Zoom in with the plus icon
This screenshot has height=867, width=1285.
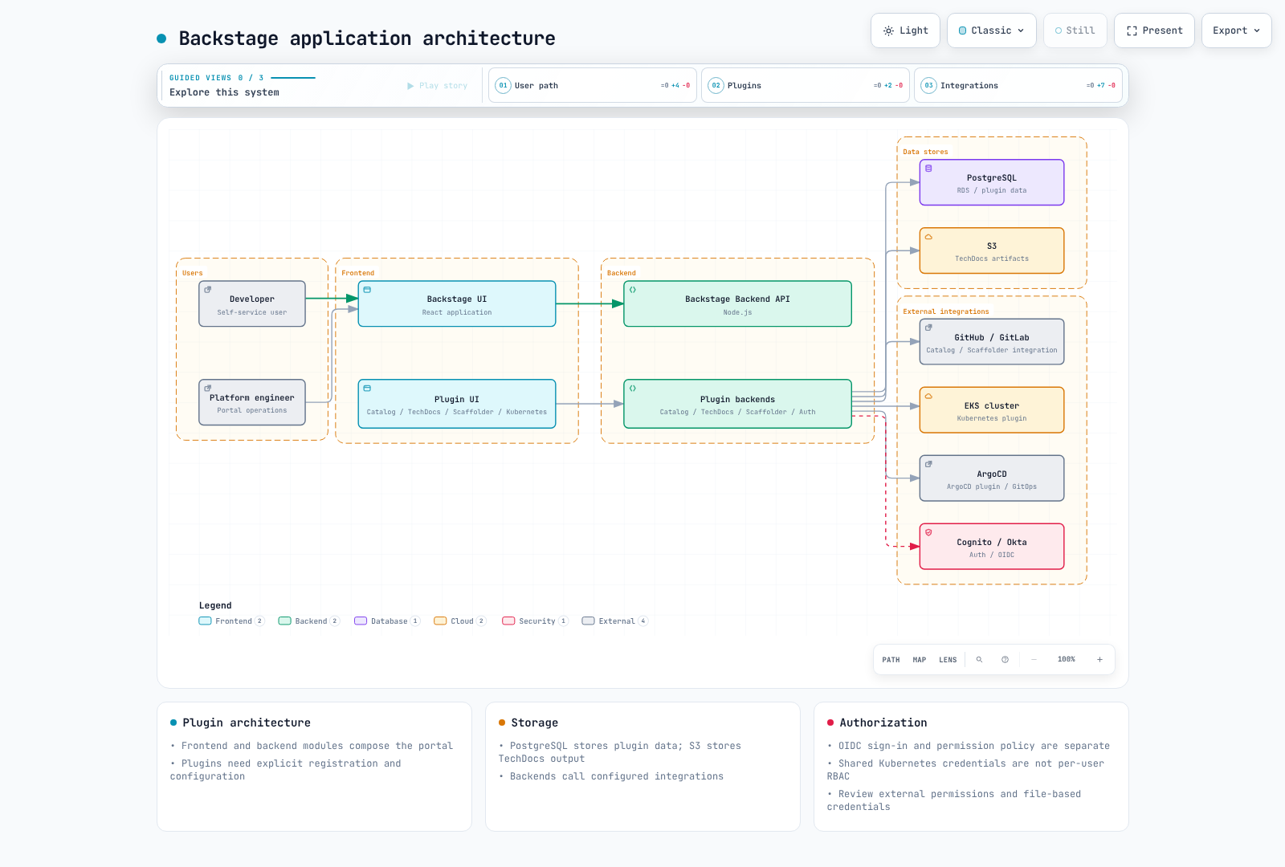[x=1099, y=660]
